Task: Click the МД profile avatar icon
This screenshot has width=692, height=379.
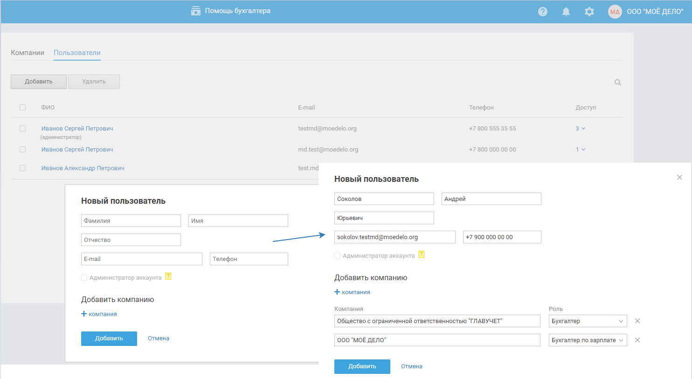Action: tap(615, 12)
